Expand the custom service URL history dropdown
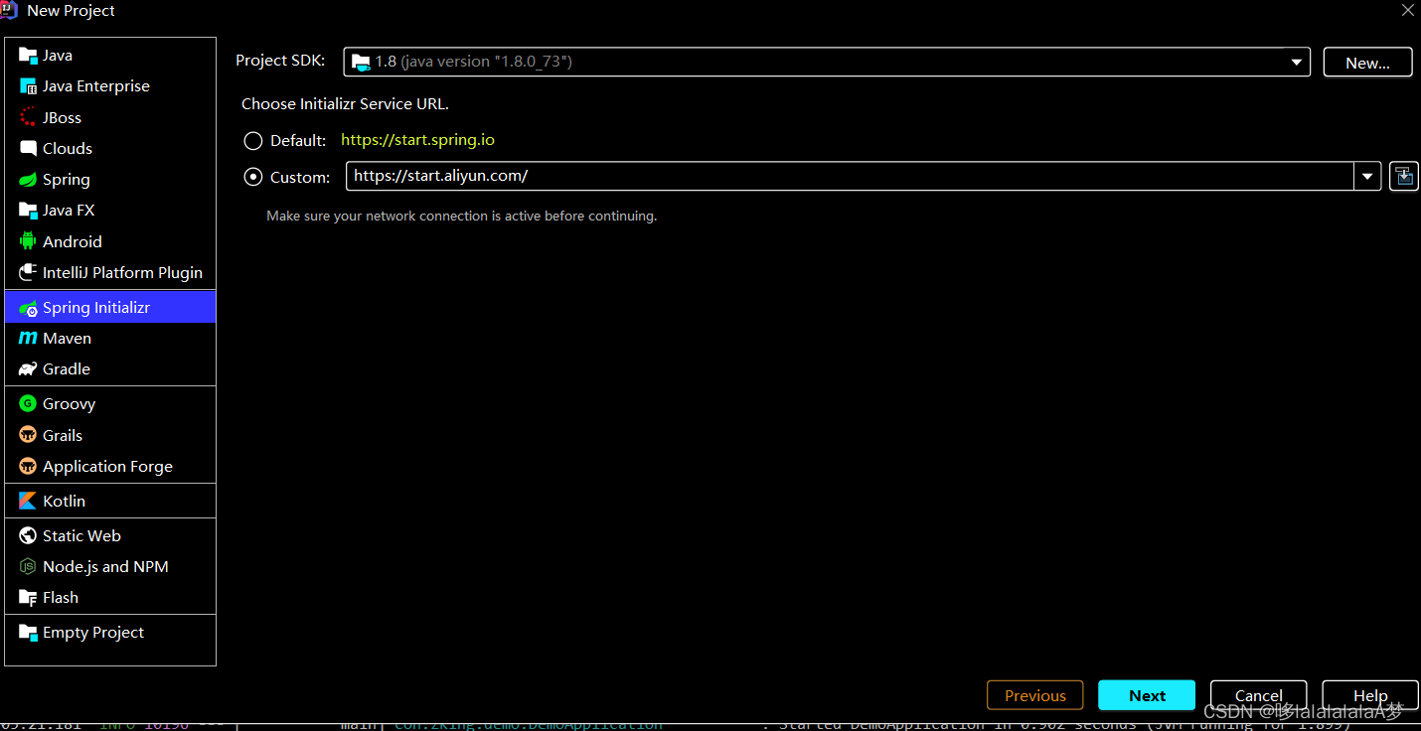 click(1367, 176)
